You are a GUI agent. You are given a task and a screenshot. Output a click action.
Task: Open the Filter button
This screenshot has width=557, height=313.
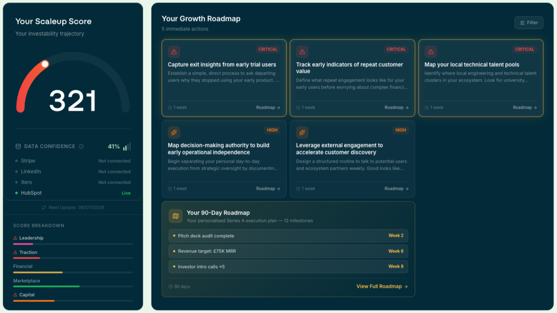click(529, 23)
